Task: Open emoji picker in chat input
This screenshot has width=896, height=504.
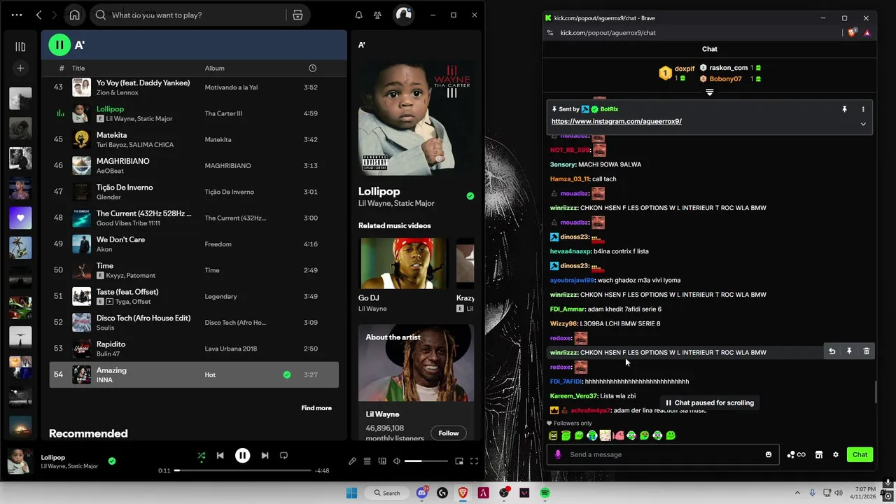Action: click(768, 454)
